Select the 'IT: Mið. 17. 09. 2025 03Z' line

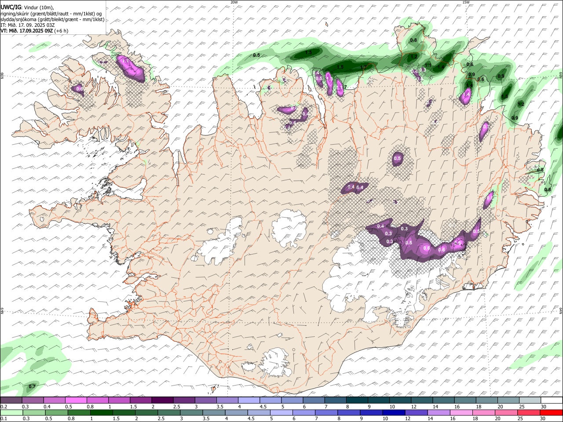[x=28, y=25]
